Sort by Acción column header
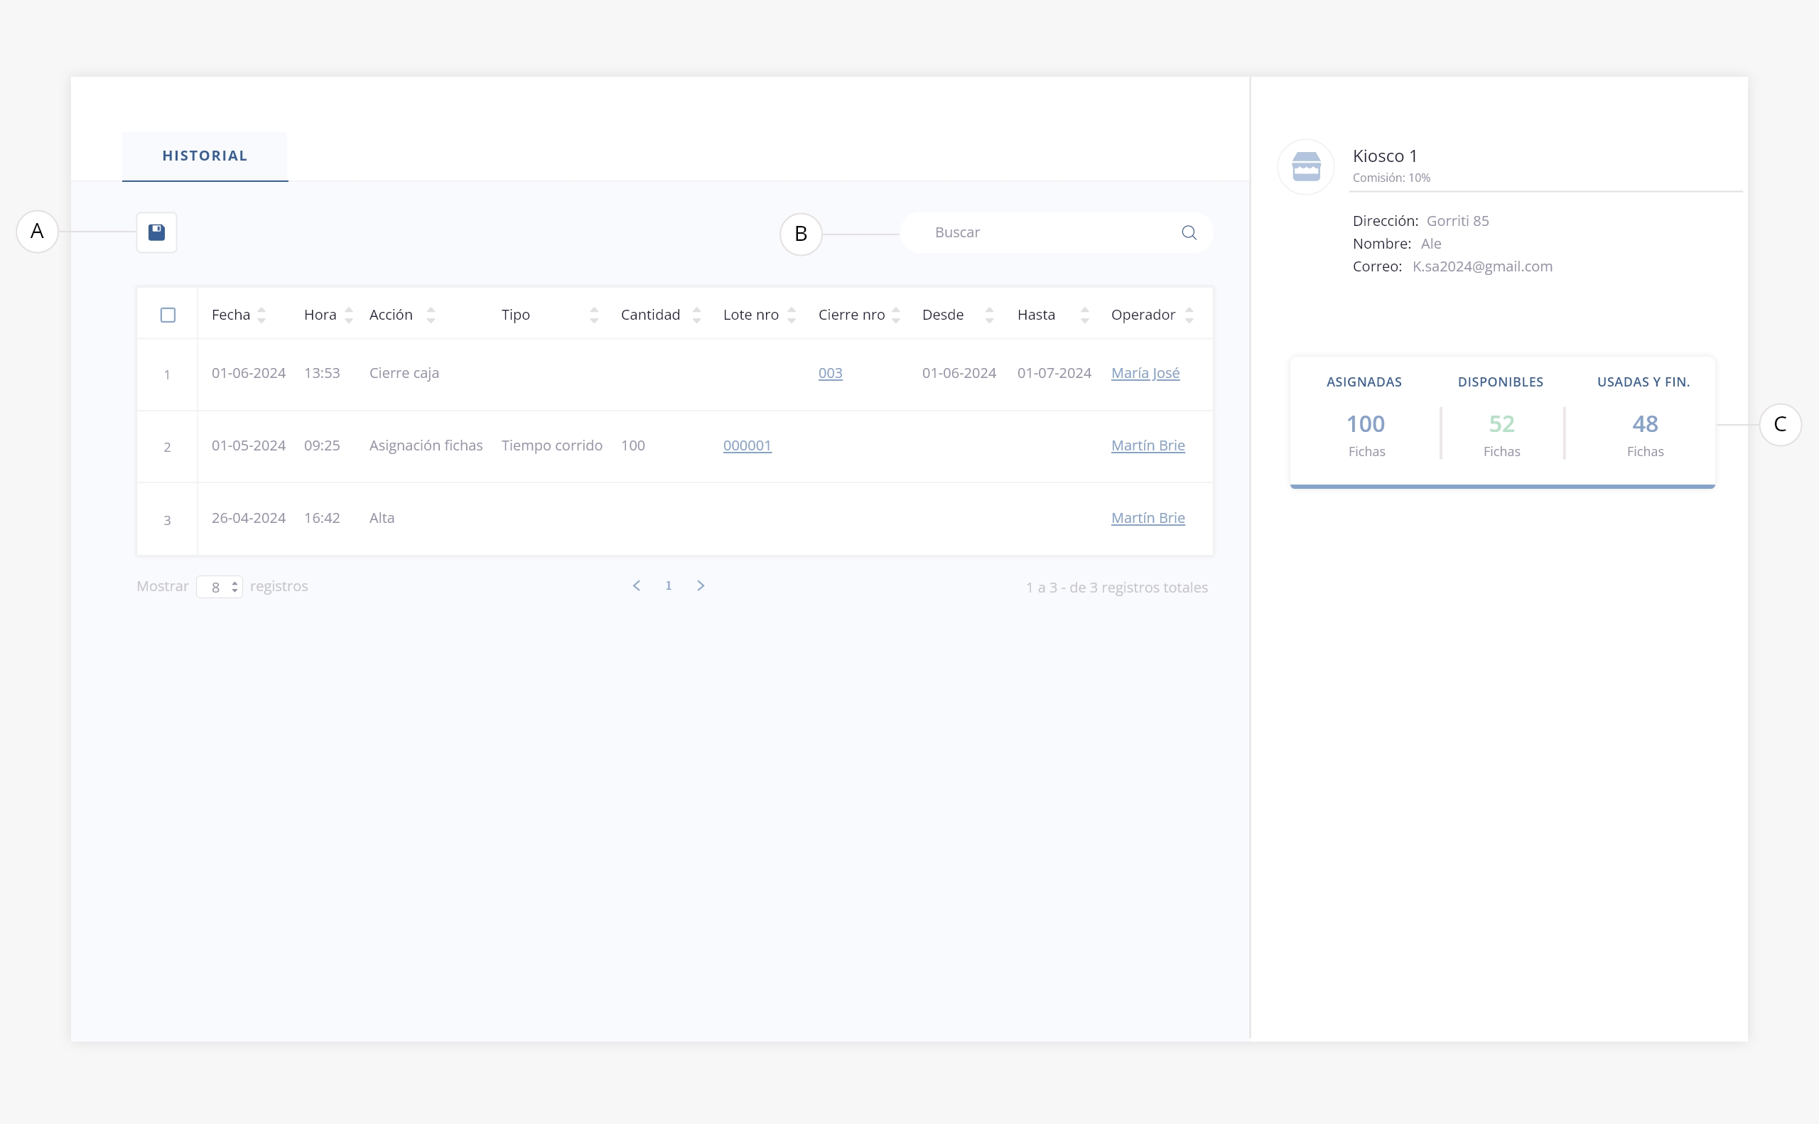 click(391, 315)
